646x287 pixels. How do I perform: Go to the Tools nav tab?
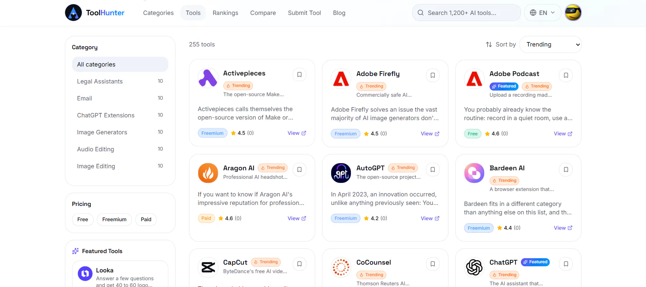click(193, 13)
